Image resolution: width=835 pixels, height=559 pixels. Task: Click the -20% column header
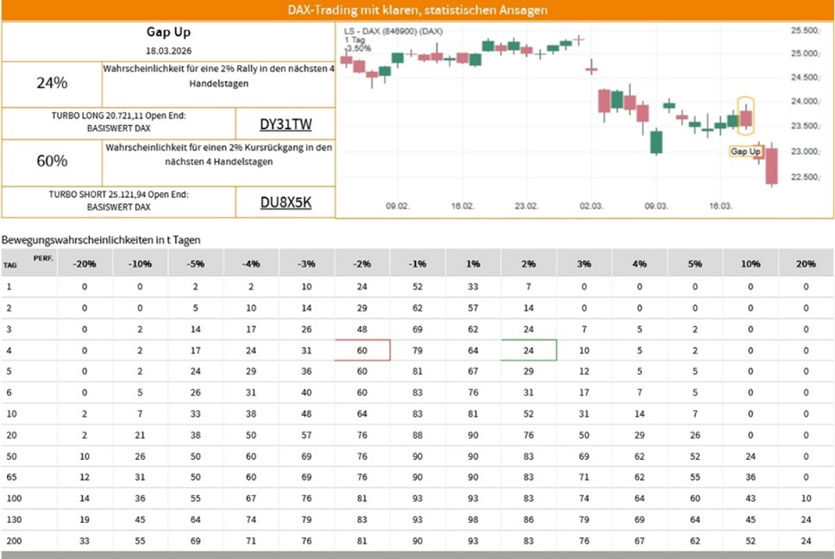(85, 264)
